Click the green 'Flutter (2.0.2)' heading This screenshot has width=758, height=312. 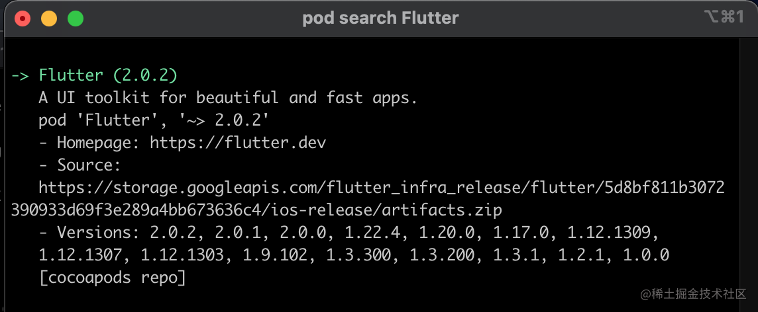click(x=108, y=76)
